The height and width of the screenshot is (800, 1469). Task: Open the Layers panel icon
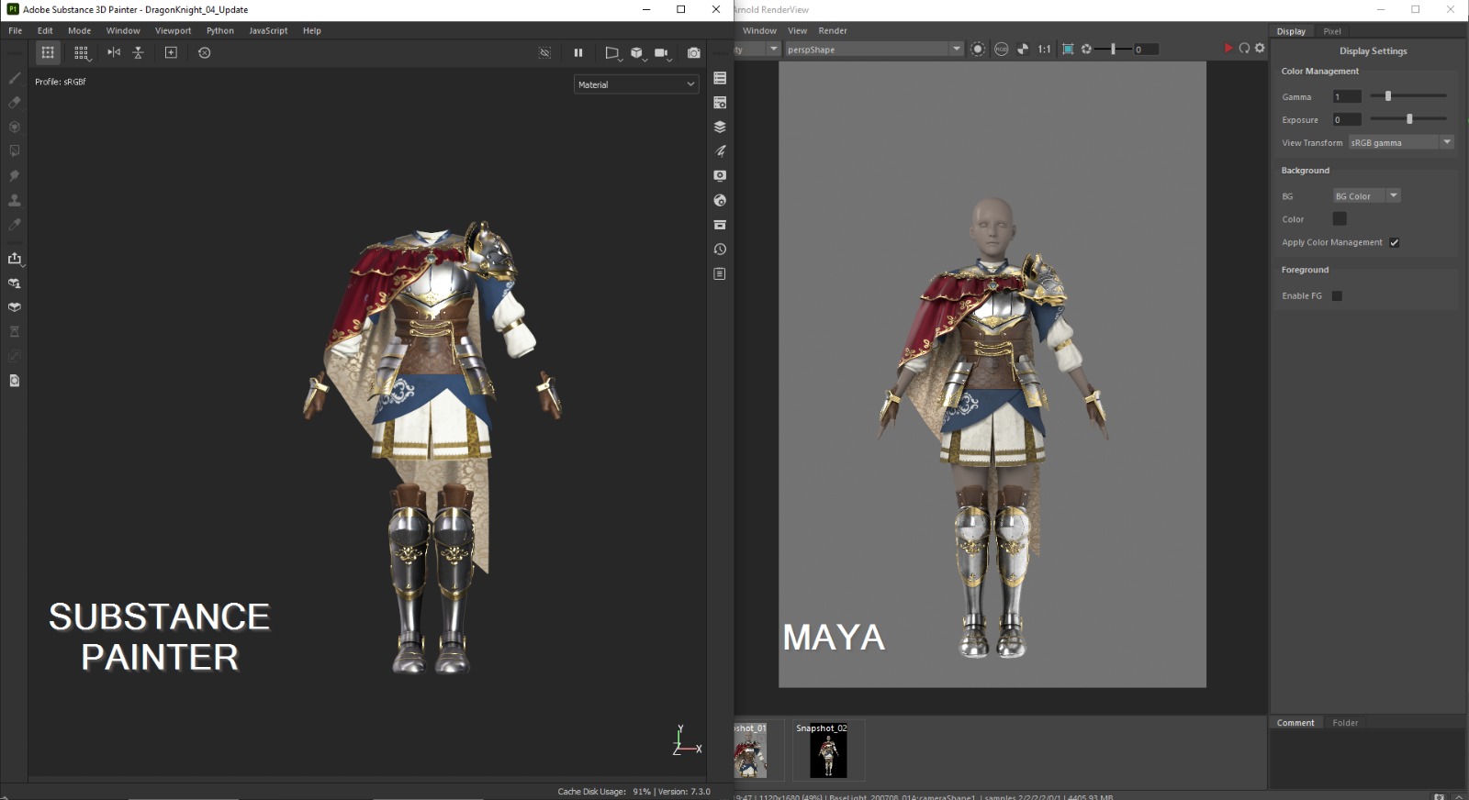point(720,127)
